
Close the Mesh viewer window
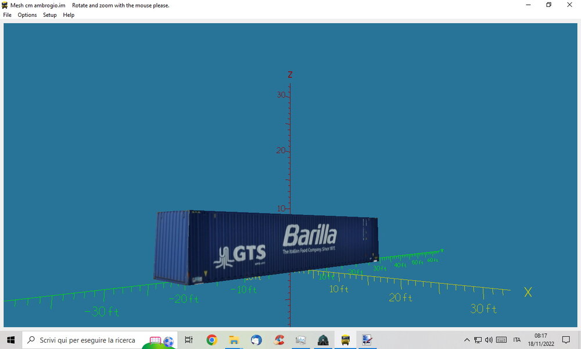569,5
